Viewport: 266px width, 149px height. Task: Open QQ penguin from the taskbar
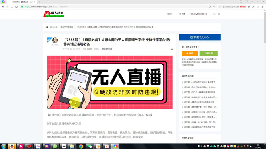(12, 146)
